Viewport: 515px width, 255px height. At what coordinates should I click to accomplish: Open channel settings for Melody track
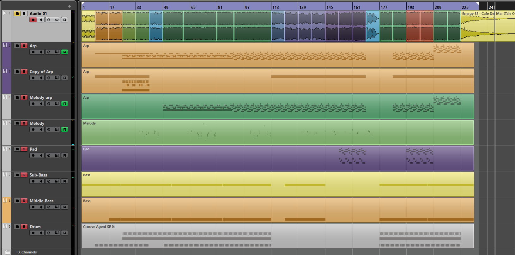point(49,130)
